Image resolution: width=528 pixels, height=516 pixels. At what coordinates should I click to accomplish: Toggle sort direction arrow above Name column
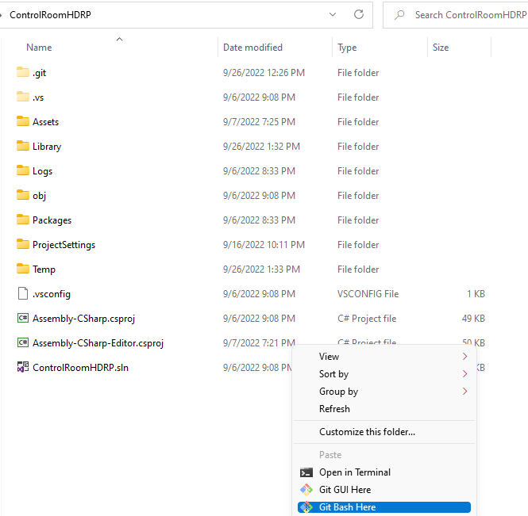(120, 40)
